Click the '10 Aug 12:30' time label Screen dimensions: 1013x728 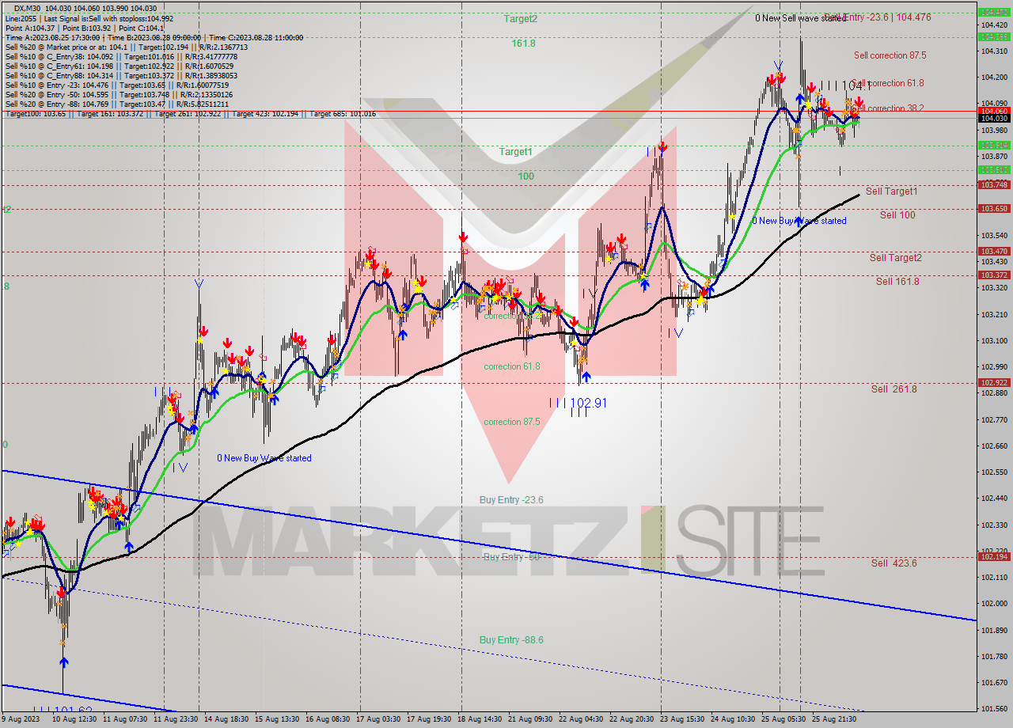[x=75, y=719]
